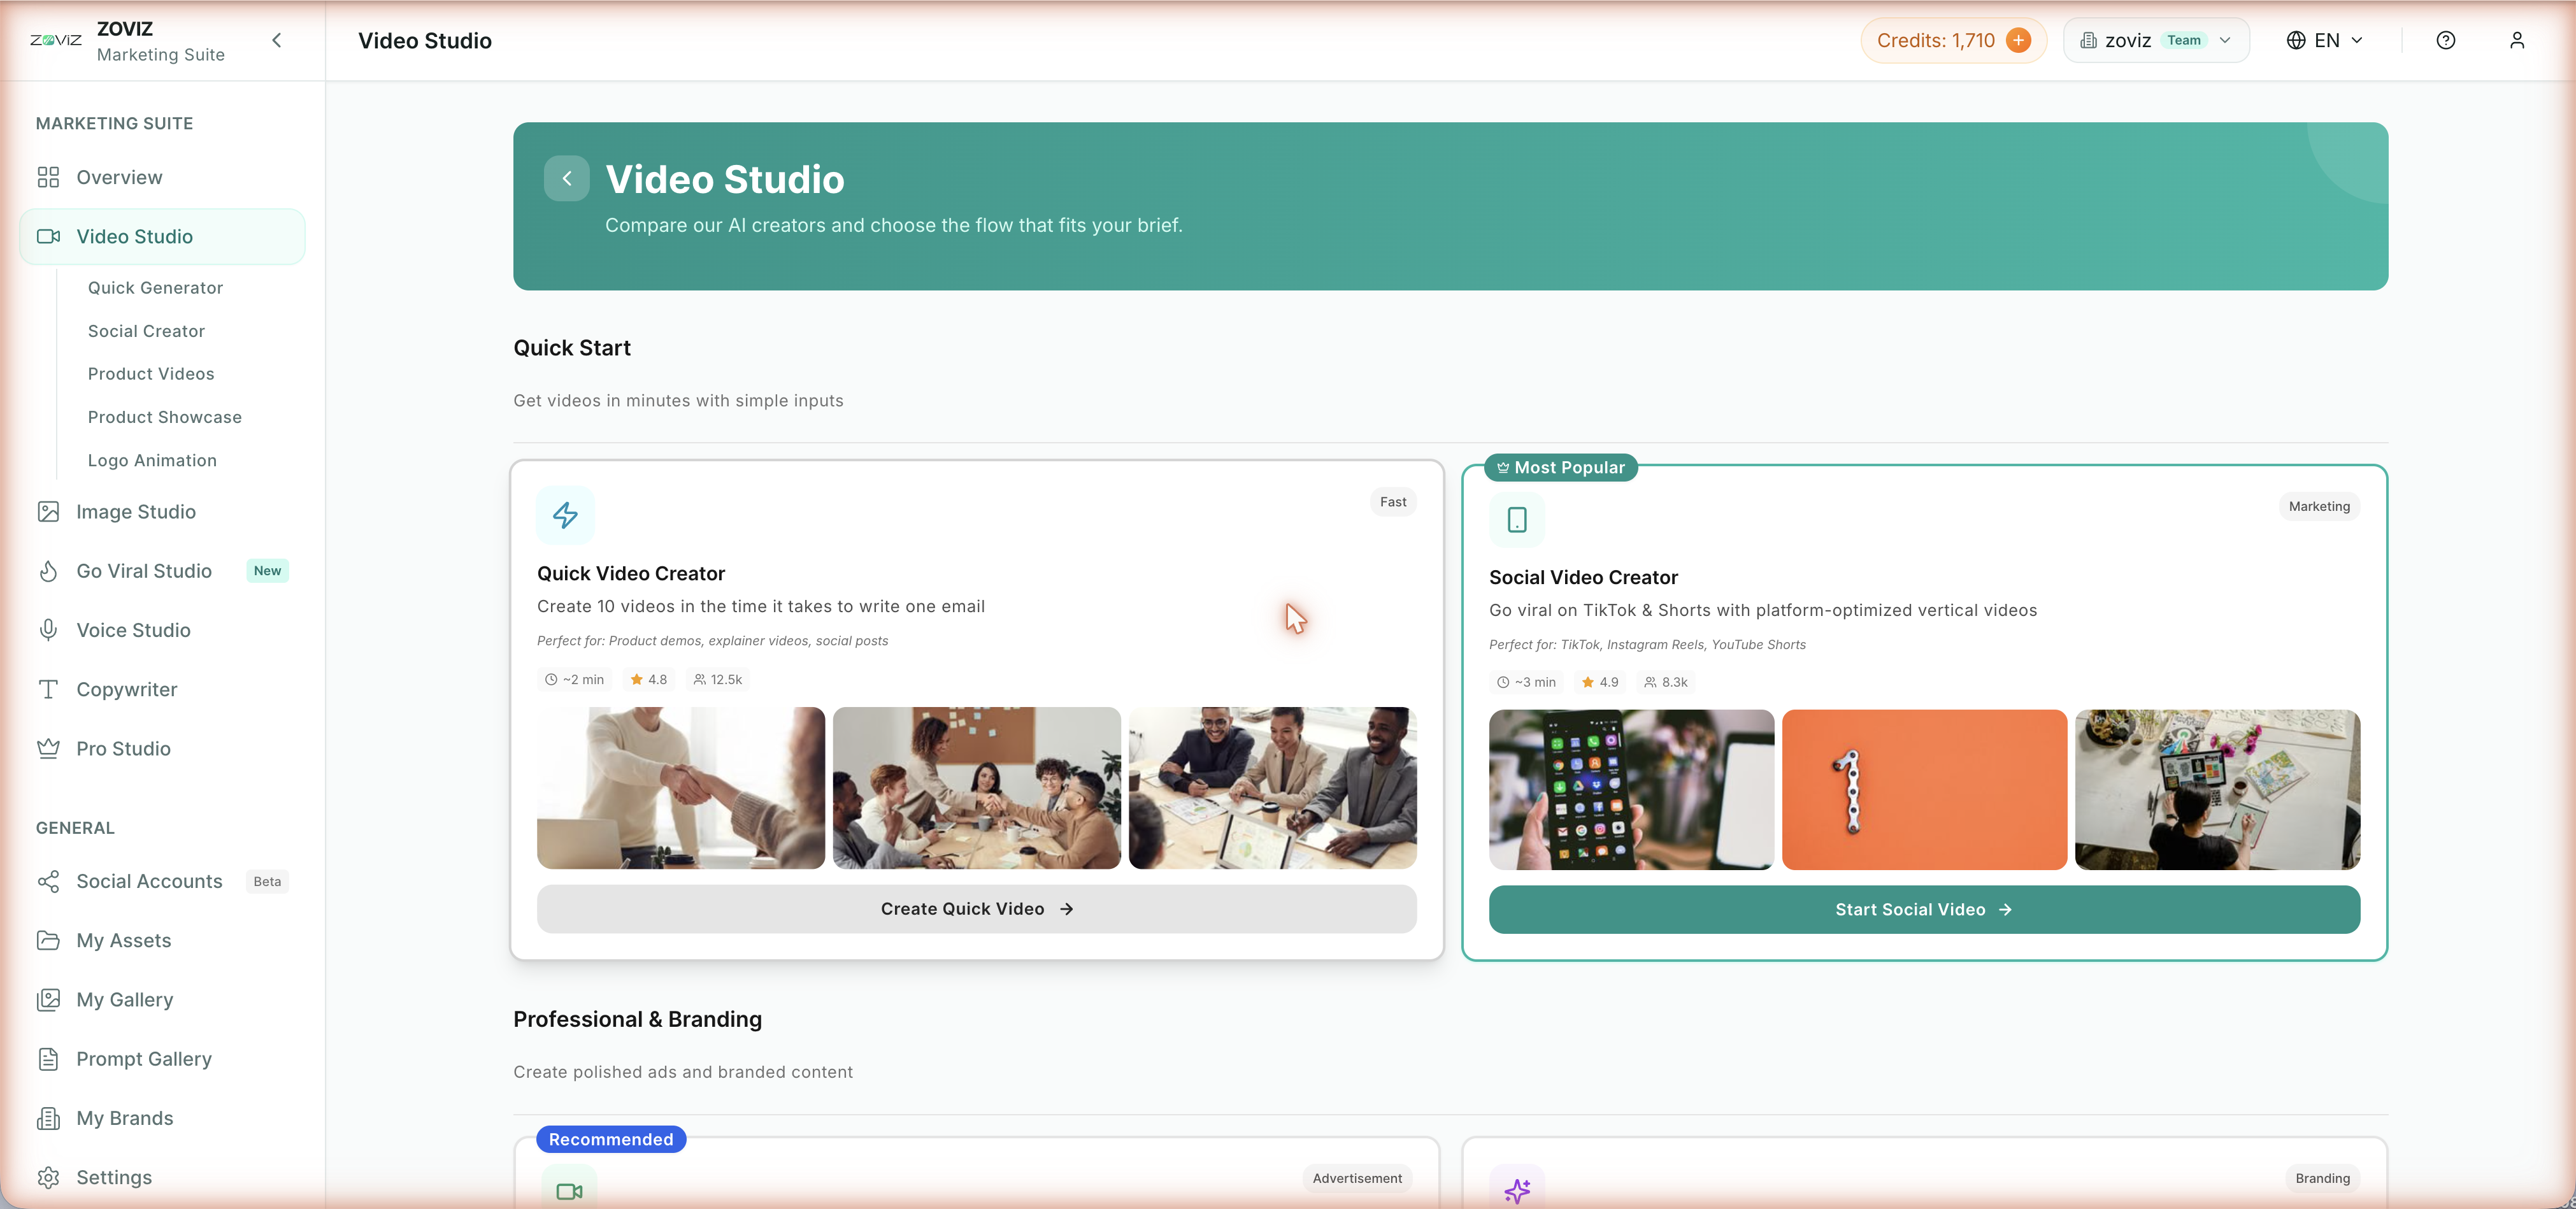
Task: Click the Social Video Creator title
Action: click(1583, 577)
